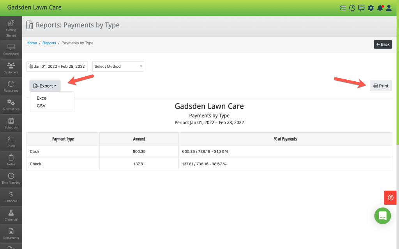The image size is (399, 249).
Task: Select the Check payment type cell
Action: (63, 164)
